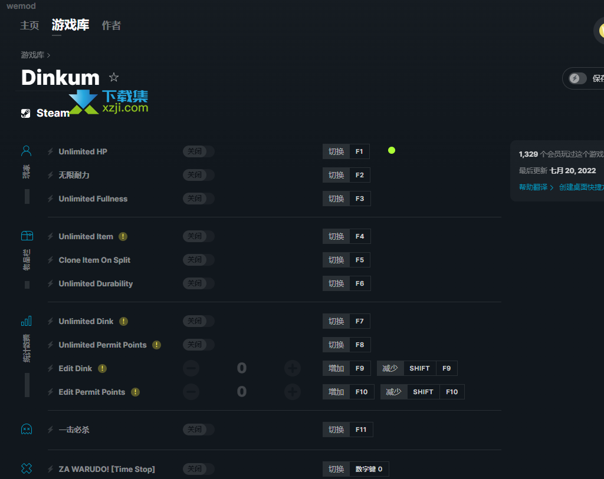Viewport: 604px width, 479px height.
Task: Toggle the 一击必杀 switch
Action: point(198,430)
